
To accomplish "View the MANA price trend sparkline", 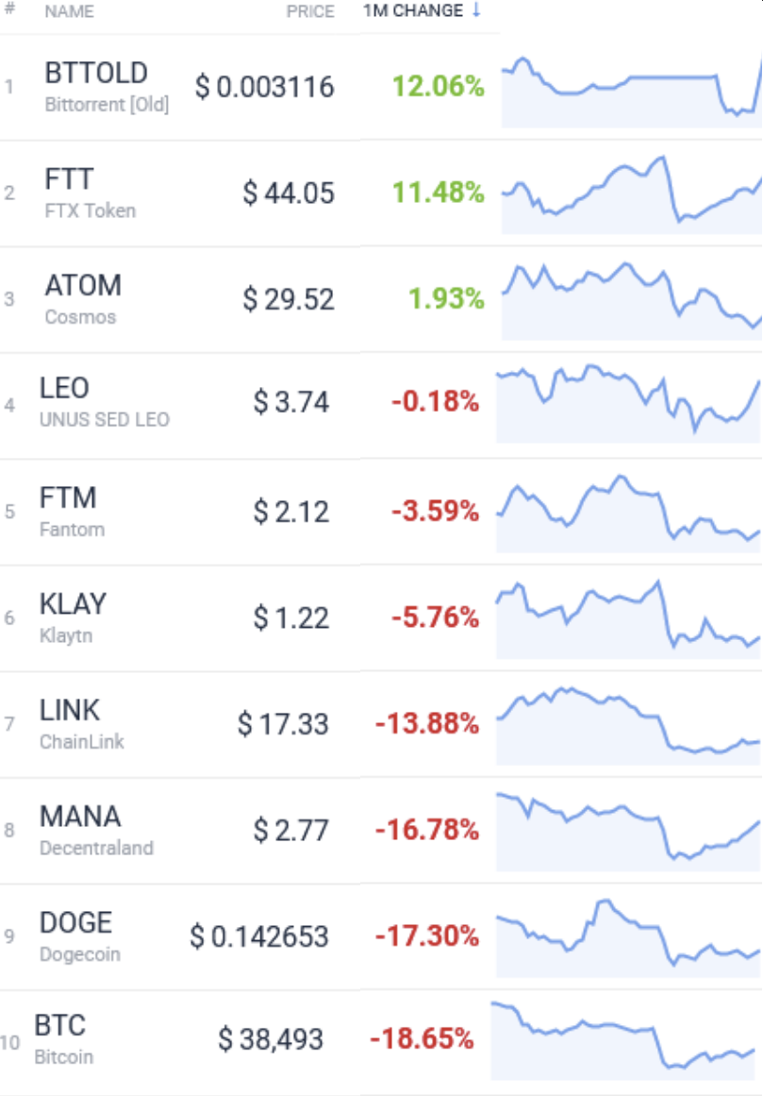I will click(628, 831).
